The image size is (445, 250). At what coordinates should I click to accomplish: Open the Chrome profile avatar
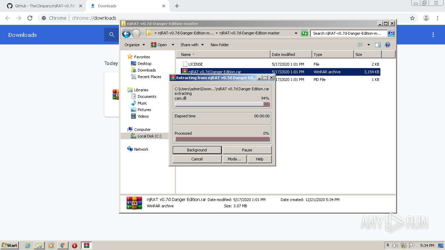tap(426, 18)
